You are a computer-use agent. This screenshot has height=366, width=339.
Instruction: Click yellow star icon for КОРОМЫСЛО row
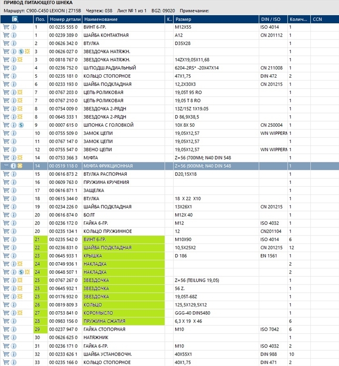(x=20, y=313)
